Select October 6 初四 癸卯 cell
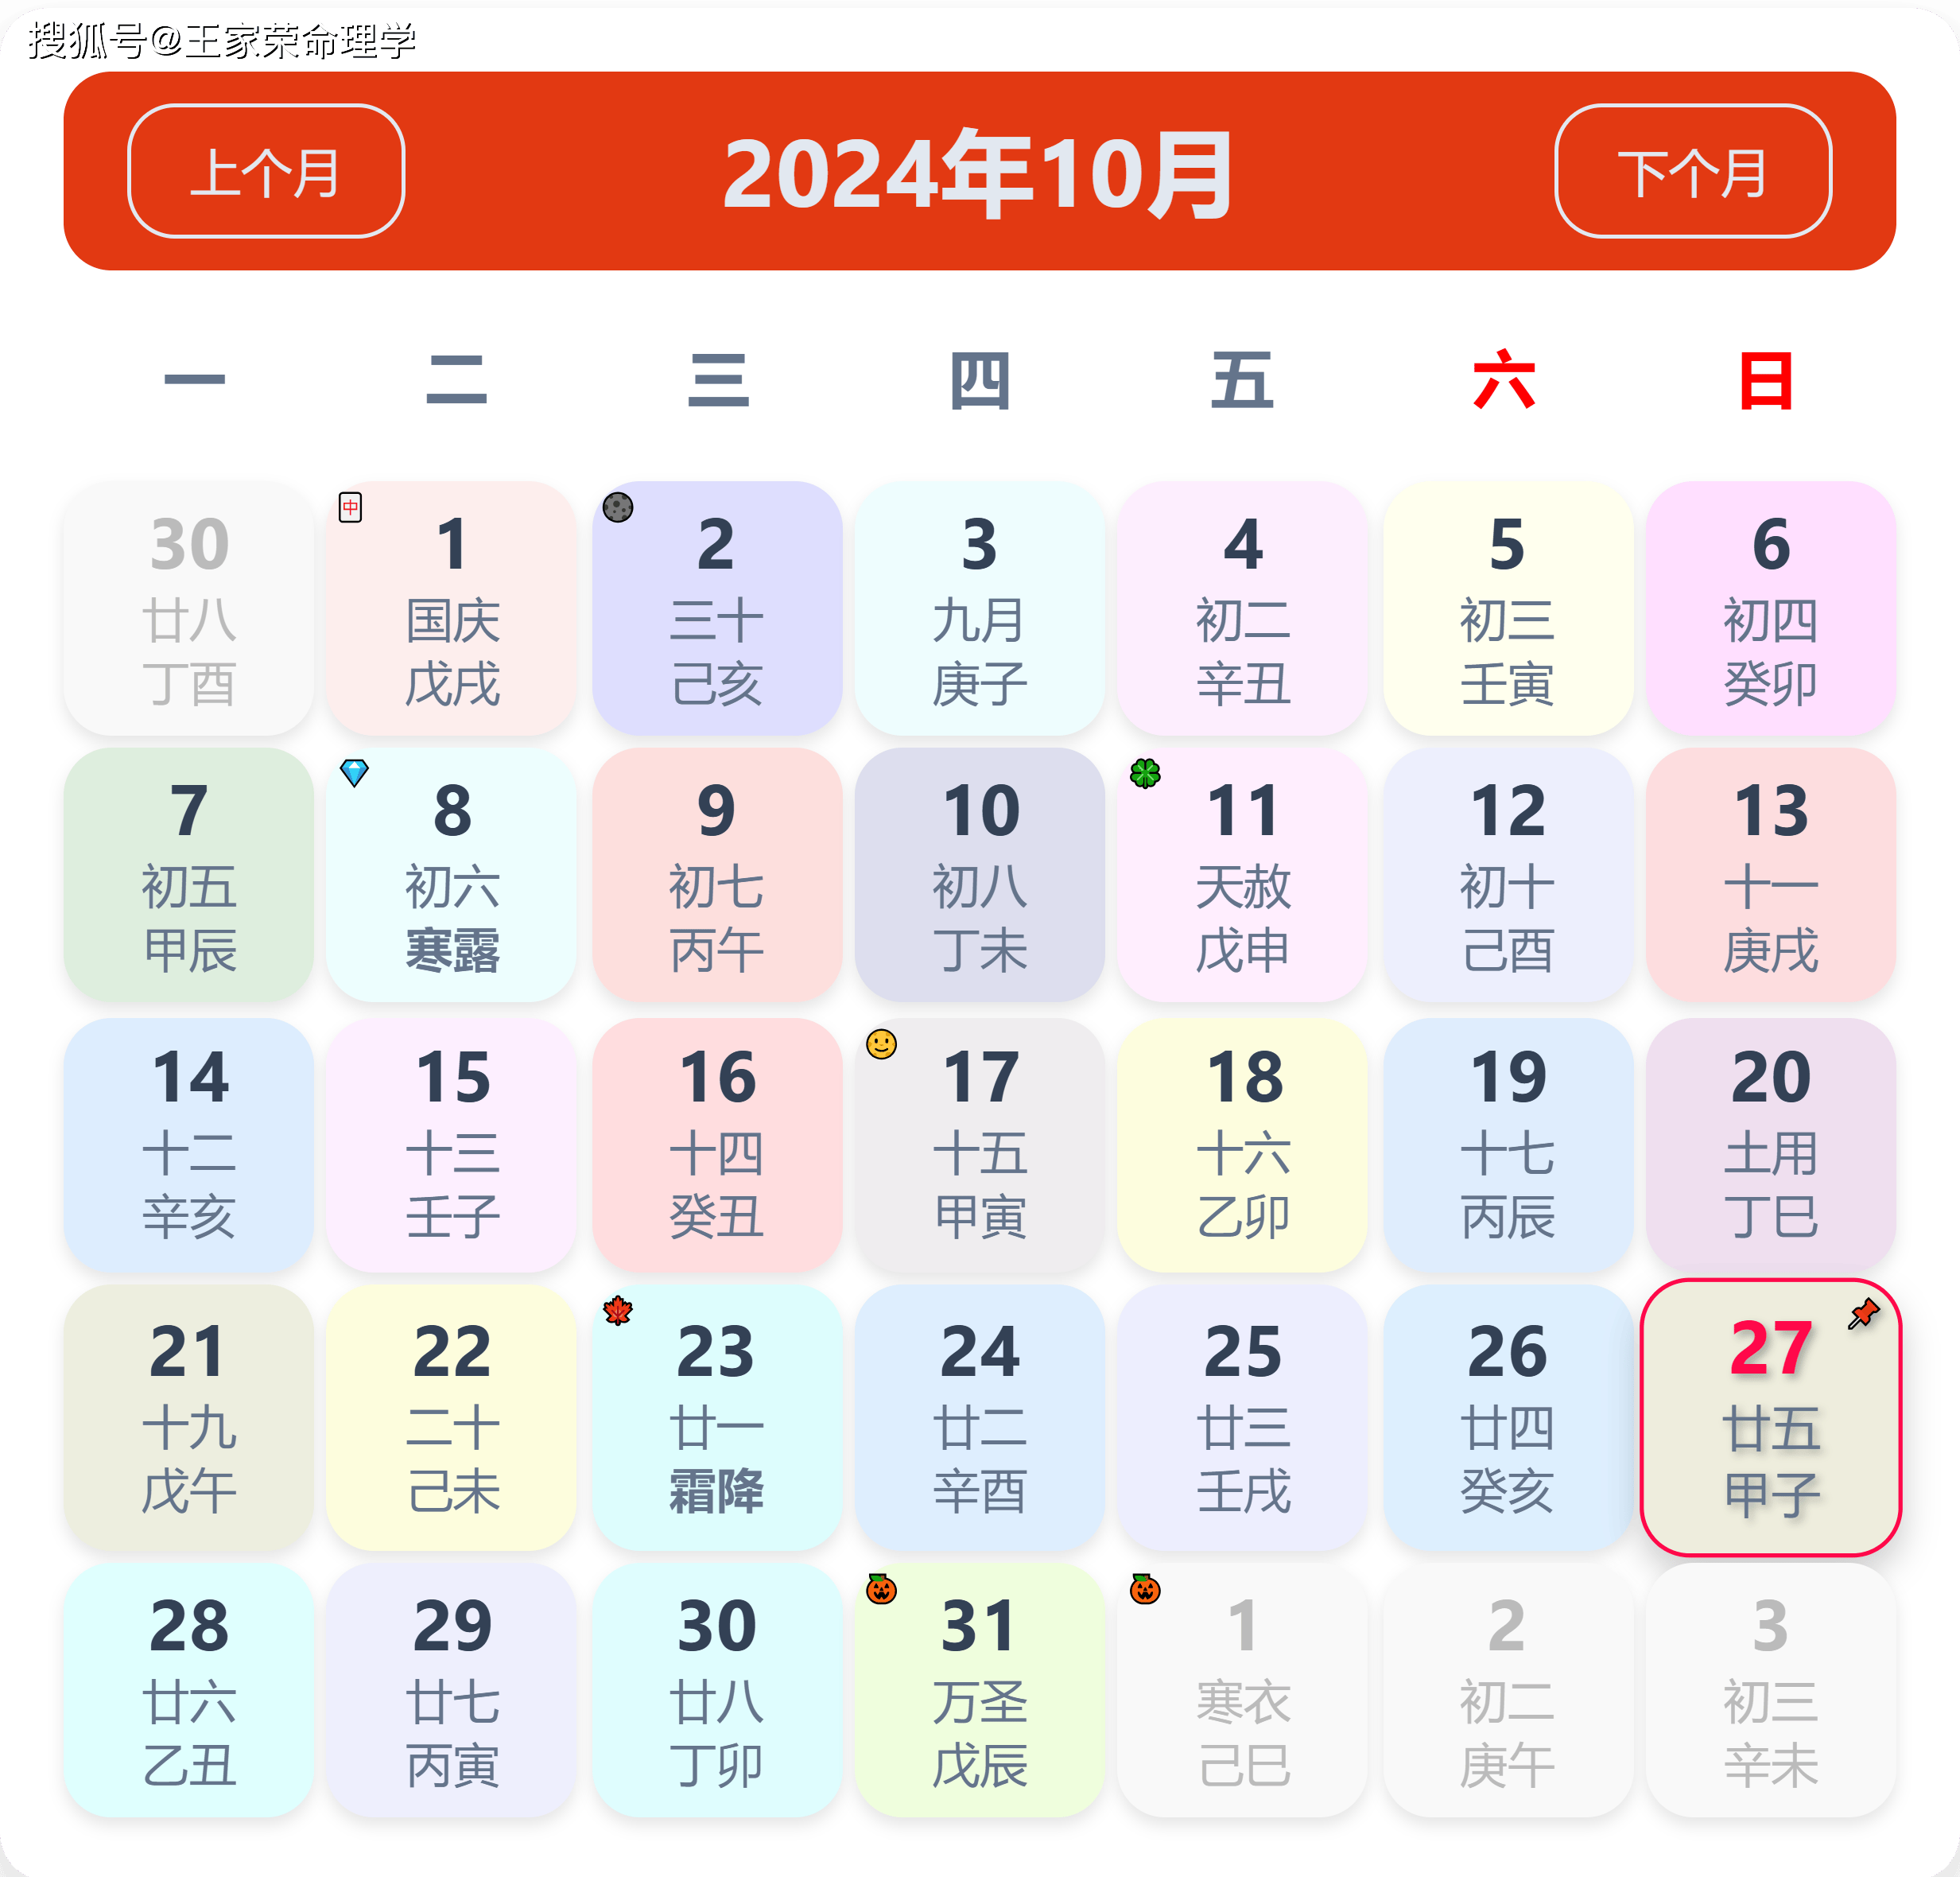The width and height of the screenshot is (1960, 1877). coord(1771,608)
